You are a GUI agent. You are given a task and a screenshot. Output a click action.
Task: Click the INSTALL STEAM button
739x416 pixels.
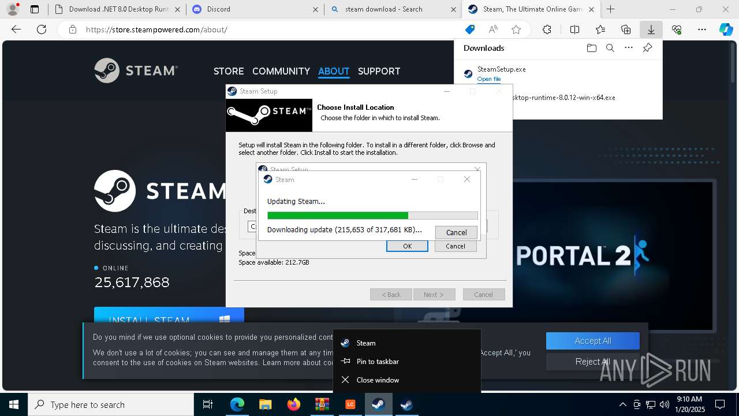pyautogui.click(x=169, y=315)
